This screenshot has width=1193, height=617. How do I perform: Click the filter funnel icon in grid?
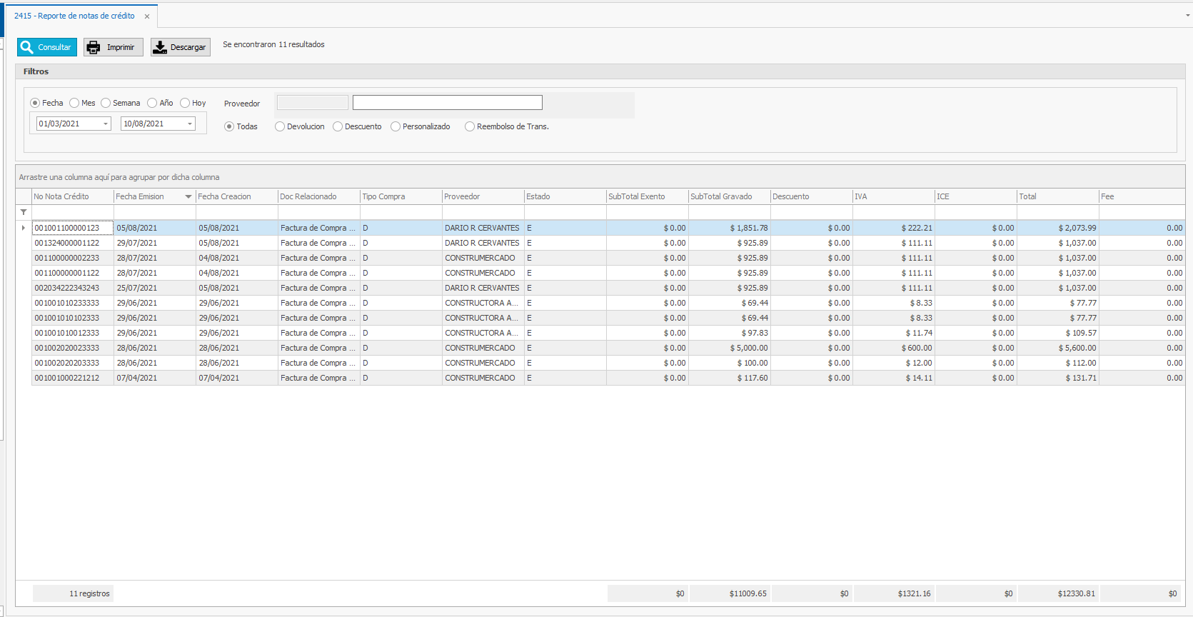[x=24, y=212]
